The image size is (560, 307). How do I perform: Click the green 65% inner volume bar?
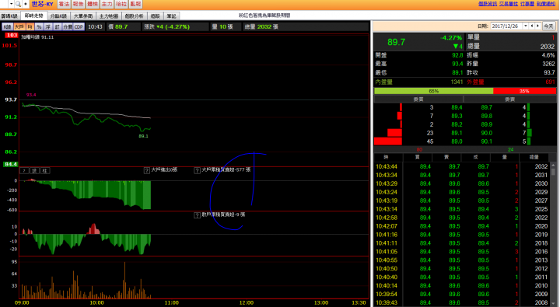click(x=433, y=91)
